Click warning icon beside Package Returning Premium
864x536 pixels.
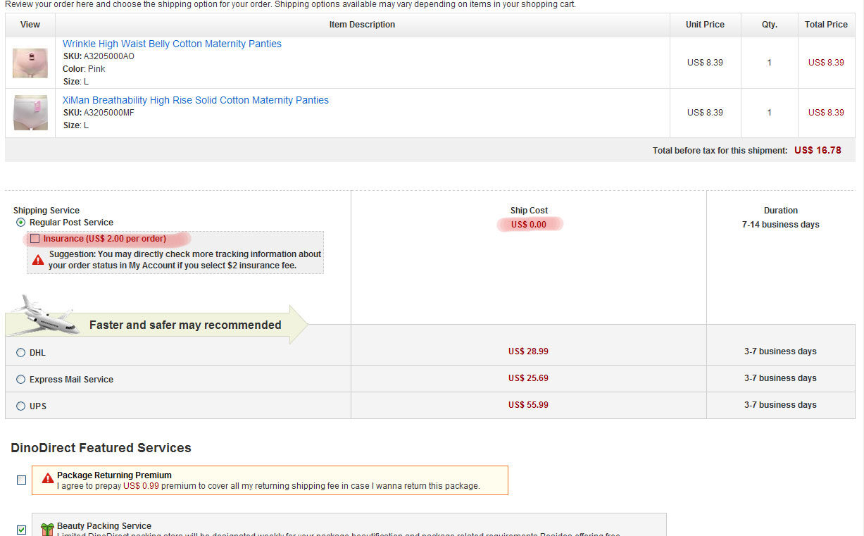(47, 478)
